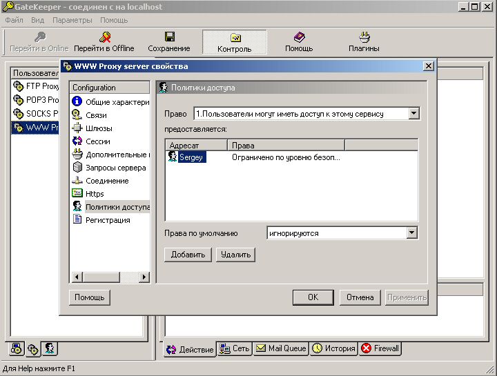Switch to Сеть tab
497x376 pixels.
coord(235,348)
